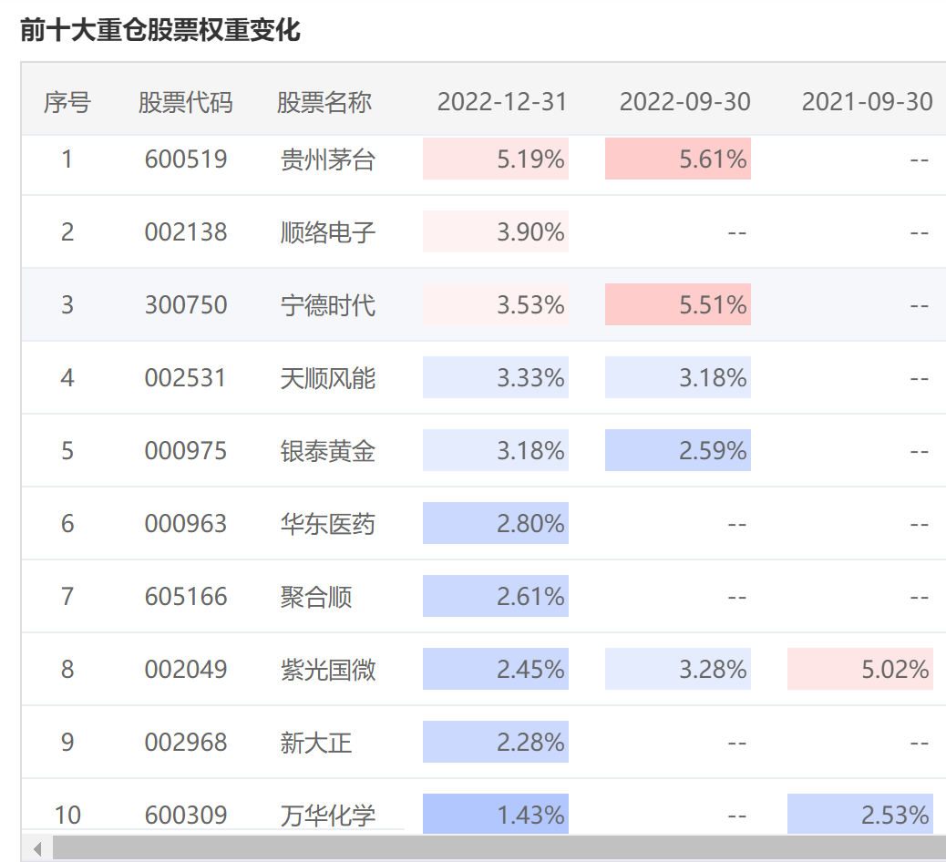Screen dimensions: 946x862
Task: Click row number 9 beside 002968
Action: pyautogui.click(x=67, y=742)
